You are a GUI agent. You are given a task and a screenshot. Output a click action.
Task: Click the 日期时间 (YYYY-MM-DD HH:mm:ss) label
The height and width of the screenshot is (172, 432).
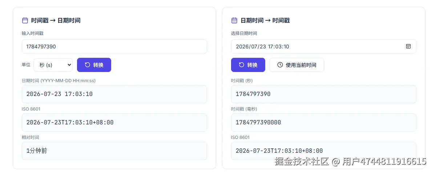[x=59, y=81]
